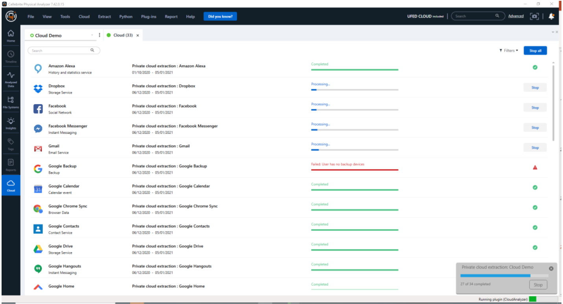Expand the tab list arrow at top right
This screenshot has width=563, height=304.
pyautogui.click(x=553, y=32)
